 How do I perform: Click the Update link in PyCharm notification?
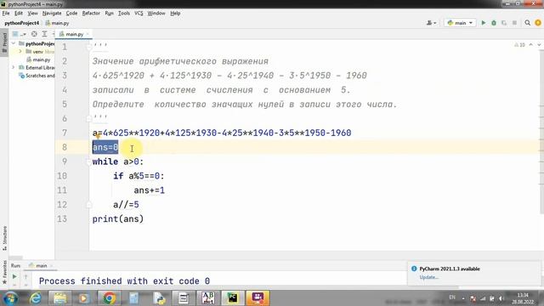(x=428, y=277)
